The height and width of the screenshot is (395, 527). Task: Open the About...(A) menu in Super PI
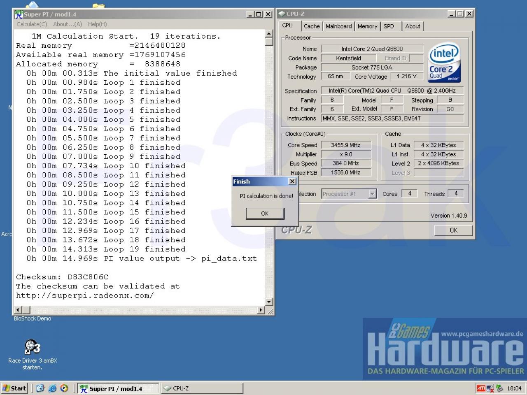[x=68, y=24]
